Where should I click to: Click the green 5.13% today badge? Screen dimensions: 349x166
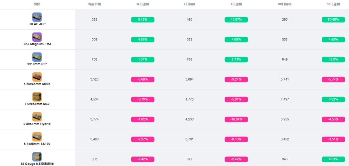point(143,20)
